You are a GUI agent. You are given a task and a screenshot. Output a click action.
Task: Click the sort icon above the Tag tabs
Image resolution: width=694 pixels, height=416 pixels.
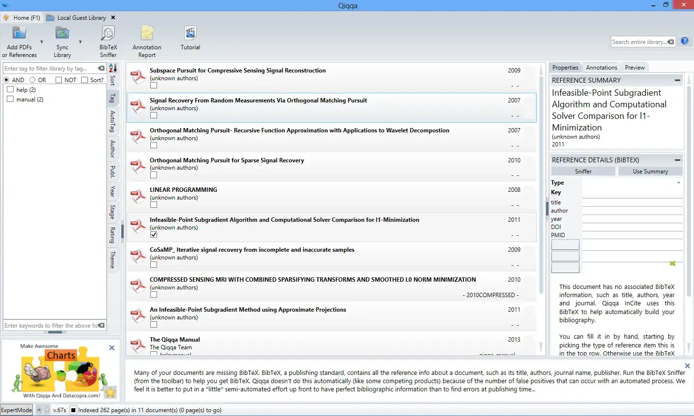pyautogui.click(x=113, y=68)
